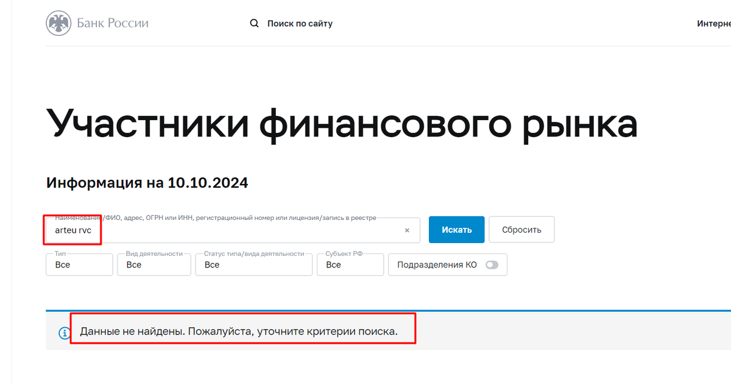
Task: Click the Банк России text link
Action: click(113, 24)
